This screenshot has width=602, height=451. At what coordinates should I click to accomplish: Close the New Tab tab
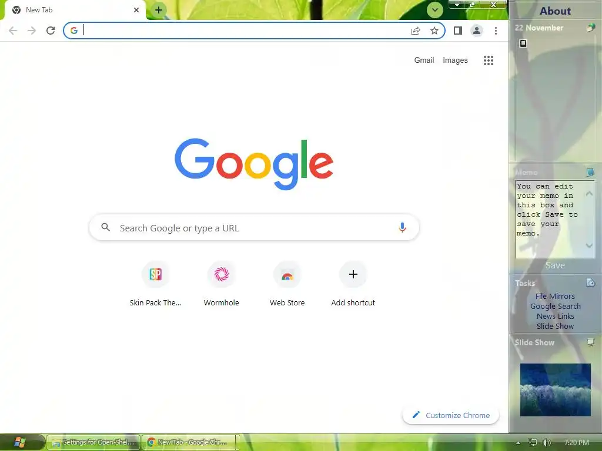click(x=136, y=10)
